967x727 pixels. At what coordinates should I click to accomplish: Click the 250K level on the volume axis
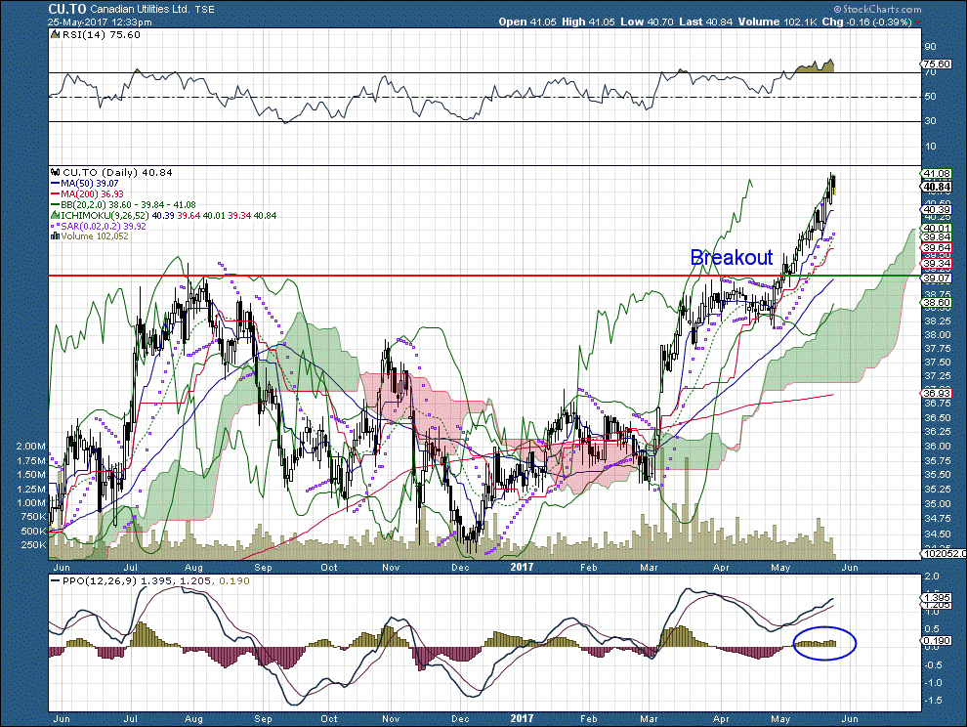click(x=34, y=545)
